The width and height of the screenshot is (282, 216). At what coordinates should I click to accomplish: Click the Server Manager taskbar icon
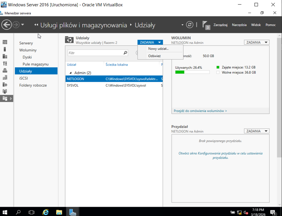72,212
